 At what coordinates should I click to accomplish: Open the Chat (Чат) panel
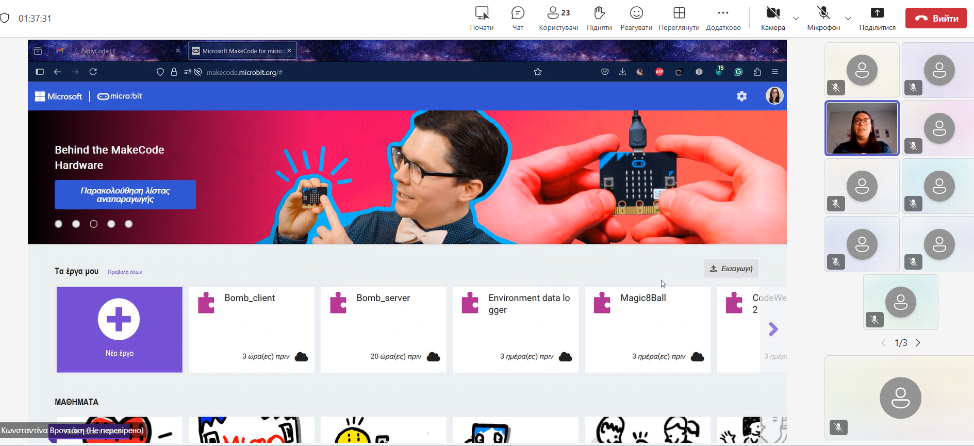point(518,18)
